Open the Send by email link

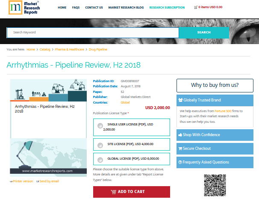[49, 181]
